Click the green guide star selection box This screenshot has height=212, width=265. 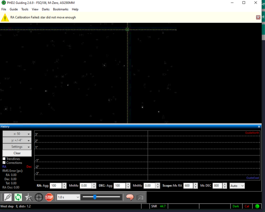[x=128, y=30]
